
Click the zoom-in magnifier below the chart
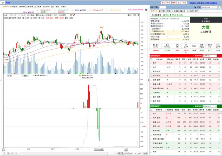point(122,154)
